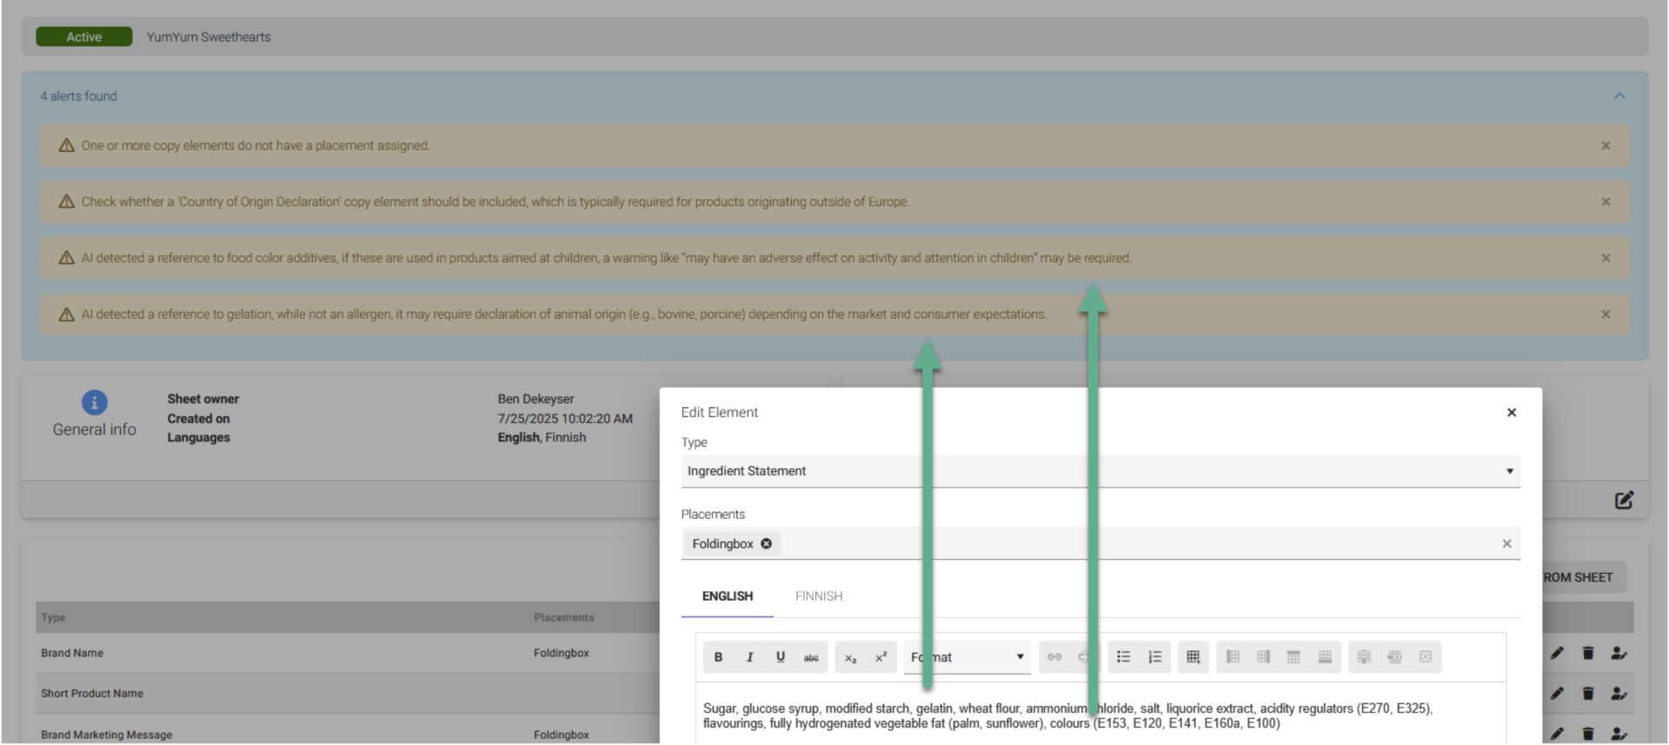The width and height of the screenshot is (1669, 745).
Task: Dismiss the gelatin animal origin alert
Action: coord(1606,314)
